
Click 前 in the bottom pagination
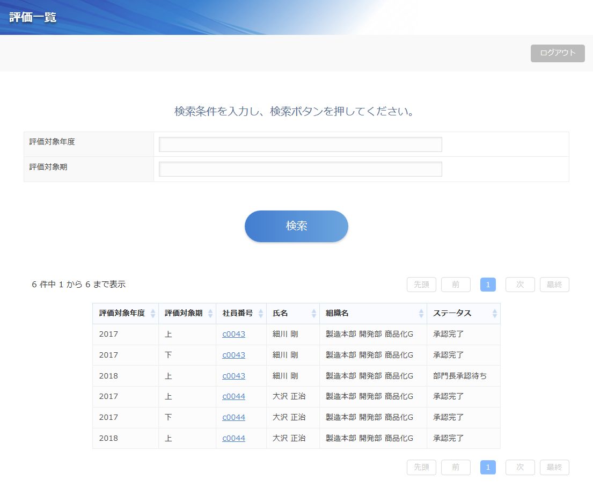pos(456,468)
